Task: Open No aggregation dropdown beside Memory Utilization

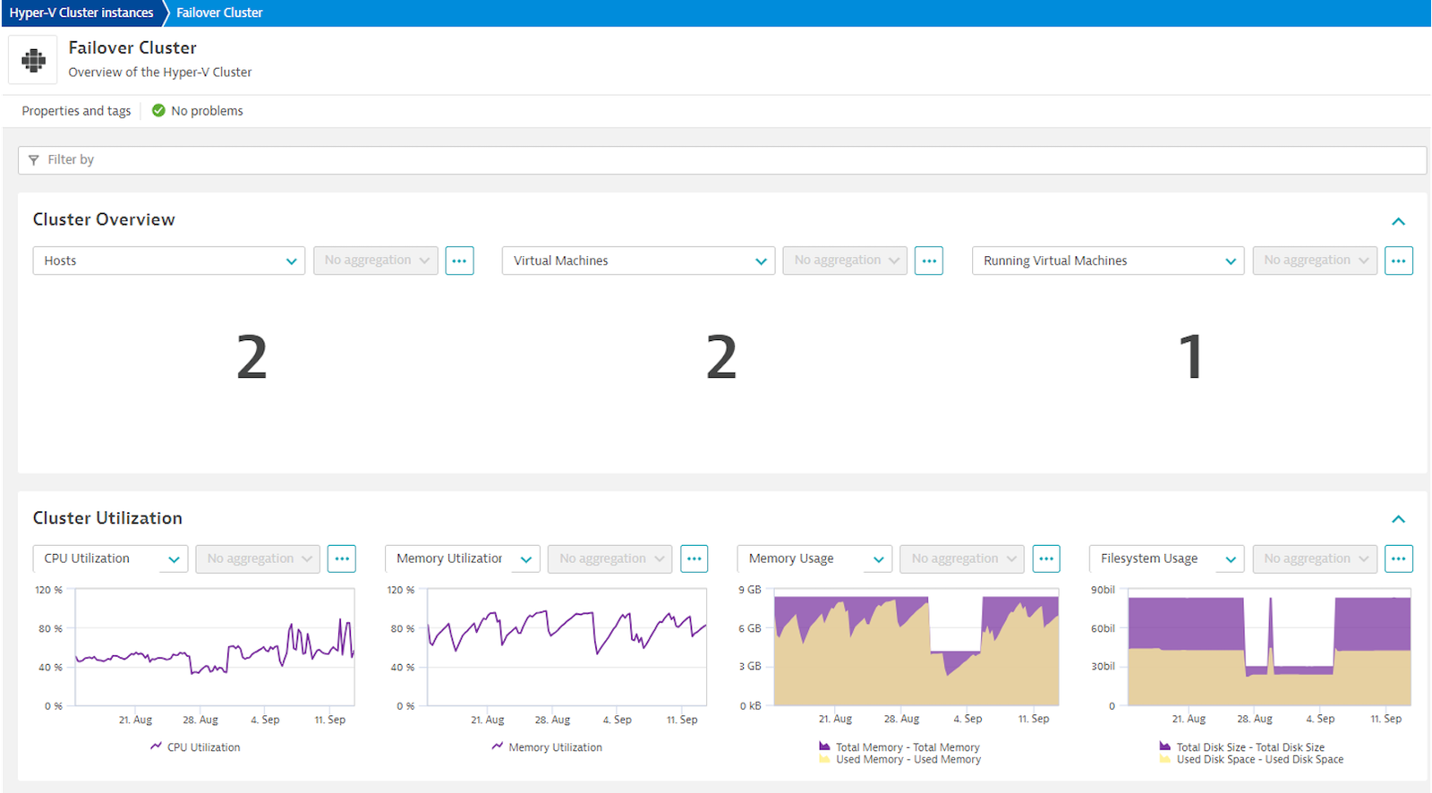Action: coord(610,559)
